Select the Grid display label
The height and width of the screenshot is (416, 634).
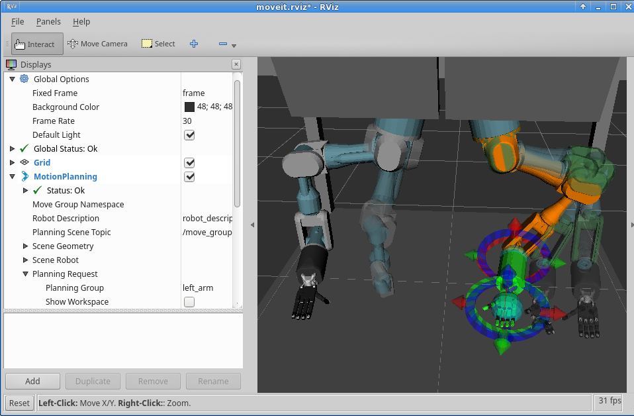(42, 162)
